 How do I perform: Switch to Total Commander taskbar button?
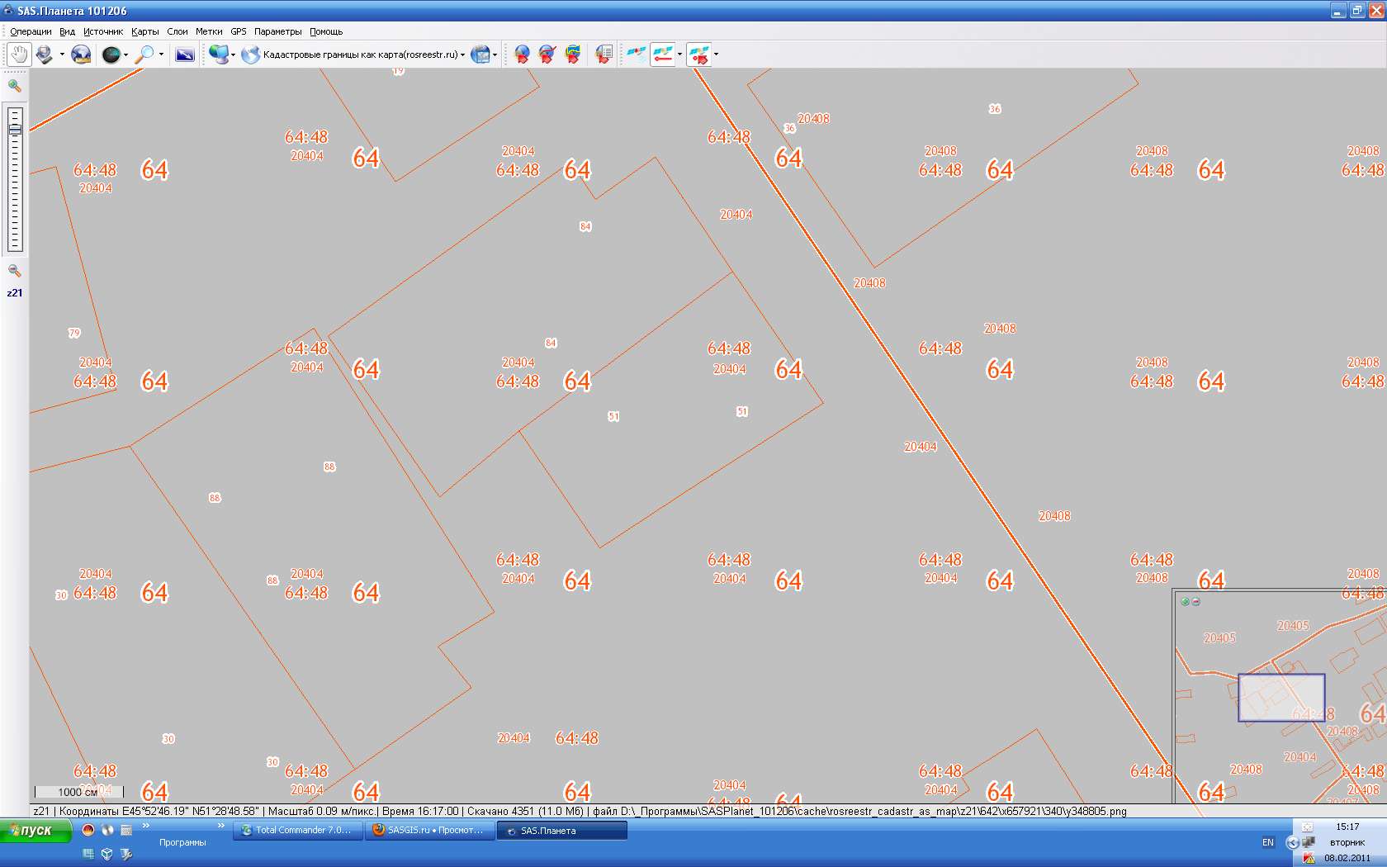pos(298,831)
